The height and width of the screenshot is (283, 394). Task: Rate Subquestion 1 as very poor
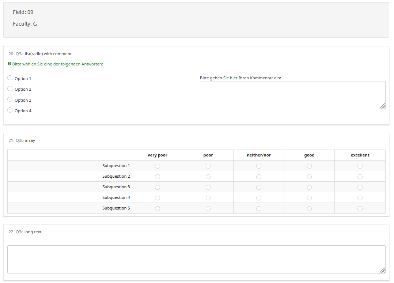(158, 166)
